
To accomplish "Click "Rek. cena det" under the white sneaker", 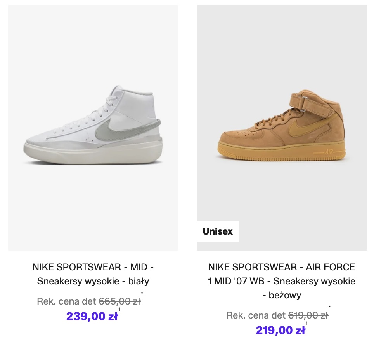I will pyautogui.click(x=66, y=301).
